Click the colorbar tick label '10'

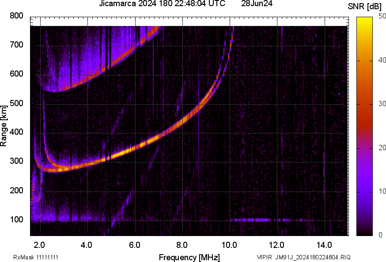pos(382,191)
